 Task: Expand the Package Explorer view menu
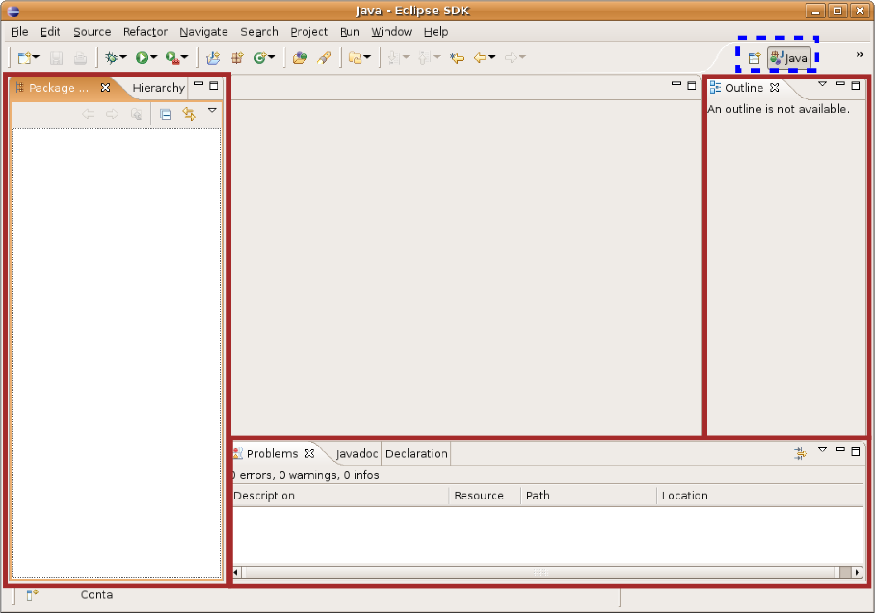pos(212,111)
